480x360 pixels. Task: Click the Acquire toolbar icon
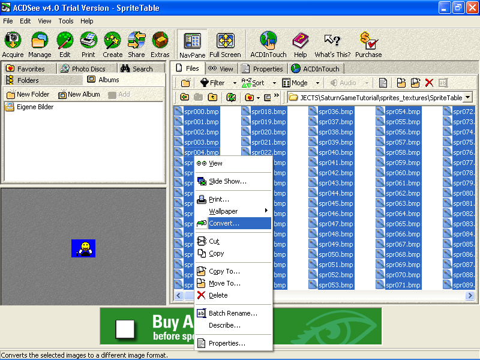coord(13,45)
